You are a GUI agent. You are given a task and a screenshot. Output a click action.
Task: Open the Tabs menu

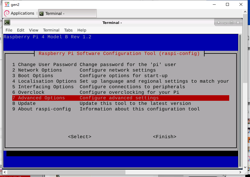click(x=68, y=30)
